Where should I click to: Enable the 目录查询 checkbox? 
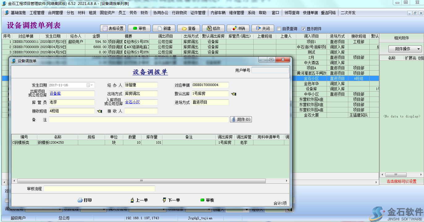[279, 28]
